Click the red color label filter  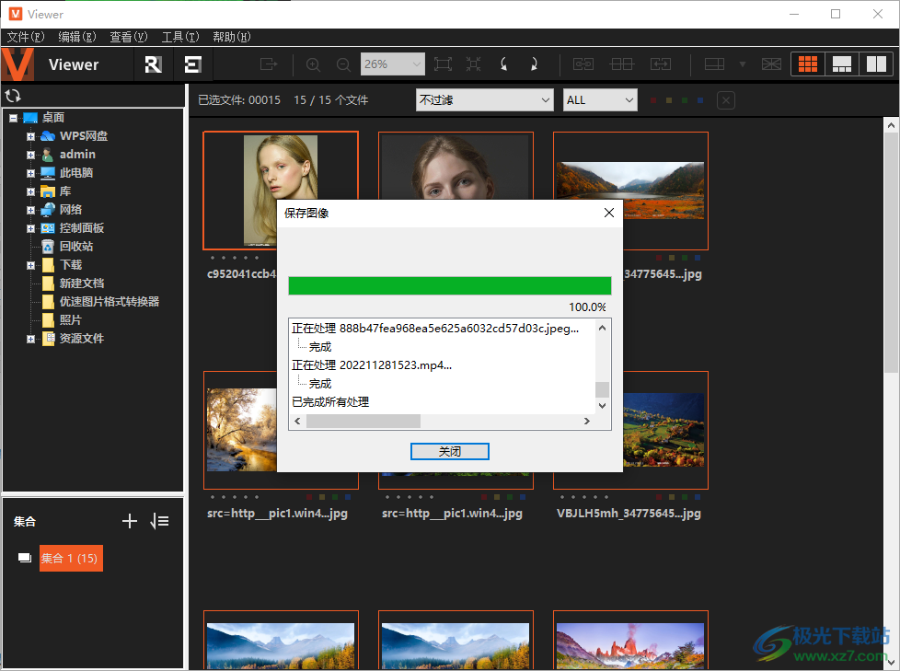[x=653, y=100]
